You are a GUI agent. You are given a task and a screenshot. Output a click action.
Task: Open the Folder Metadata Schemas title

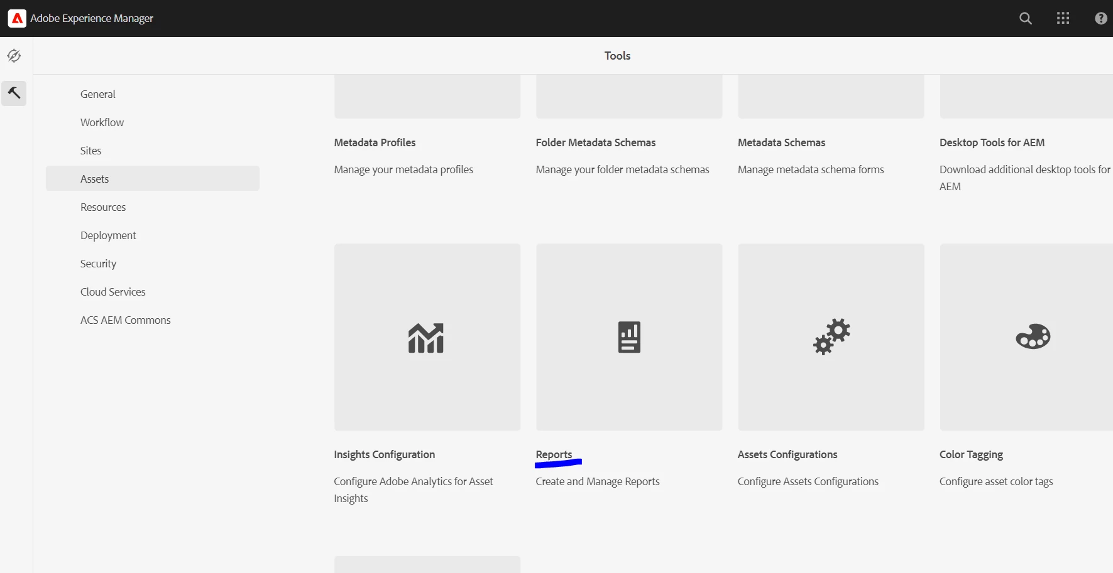(596, 142)
